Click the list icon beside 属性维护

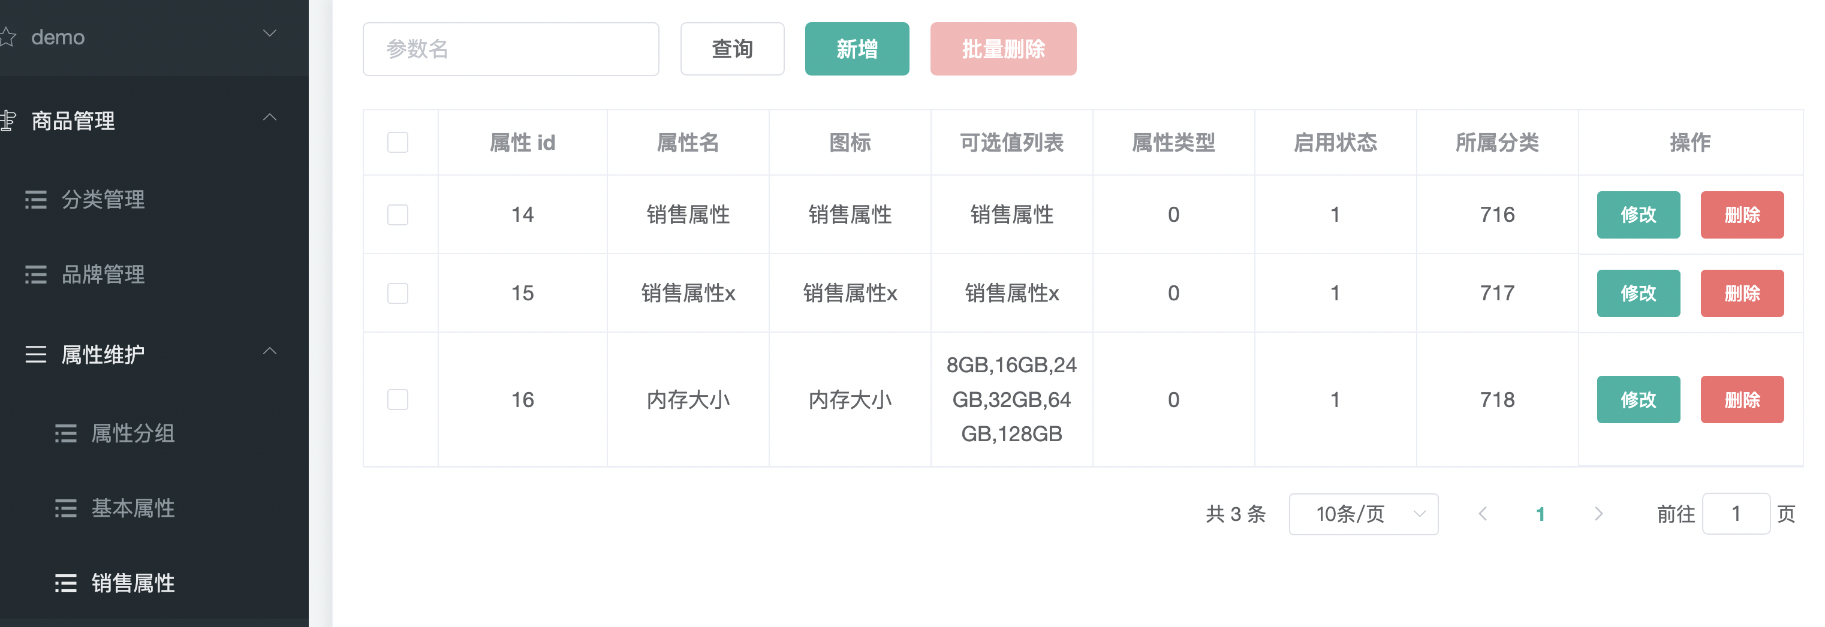(35, 354)
